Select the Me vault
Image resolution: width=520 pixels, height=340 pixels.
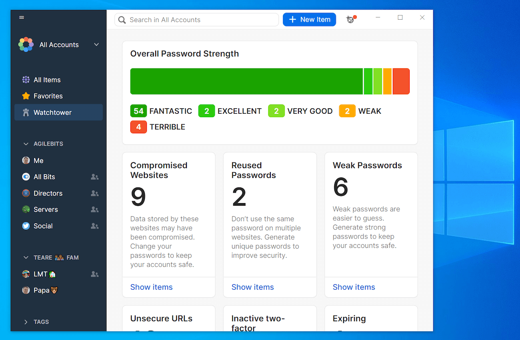[38, 160]
